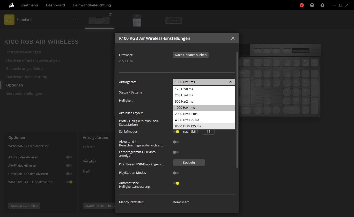Viewport: 354px width, 217px height.
Task: Choose 2000 Hz/0.5 ms polling rate
Action: coord(204,114)
